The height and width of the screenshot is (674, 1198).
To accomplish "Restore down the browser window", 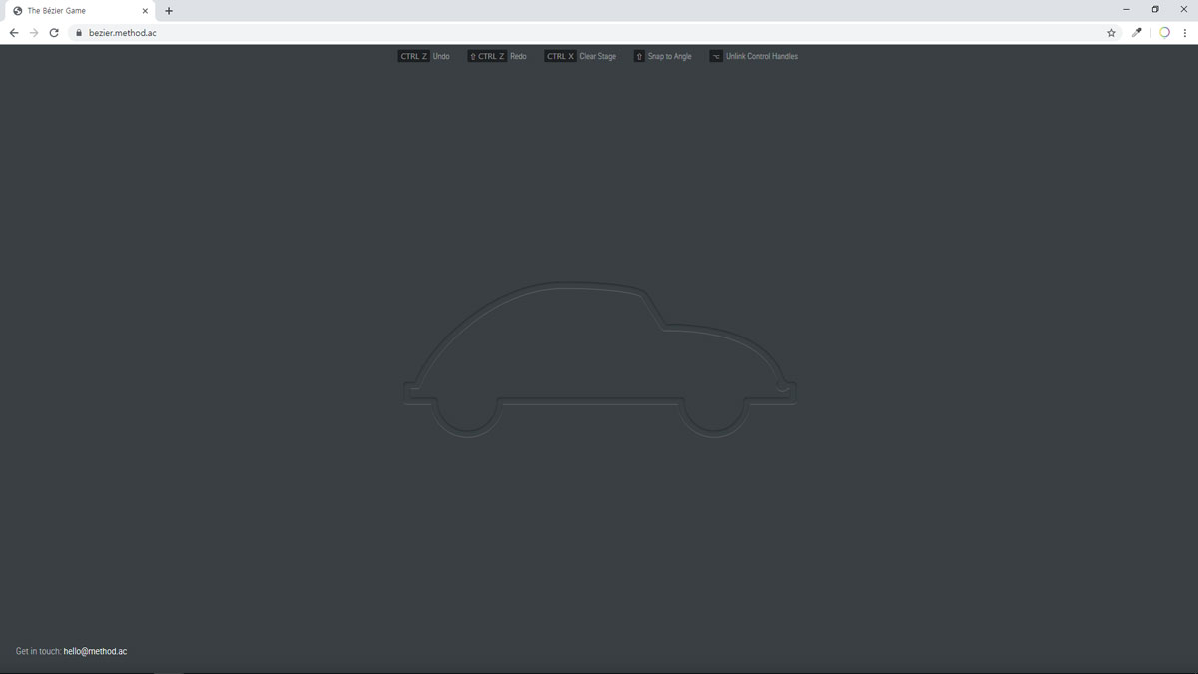I will pyautogui.click(x=1155, y=10).
